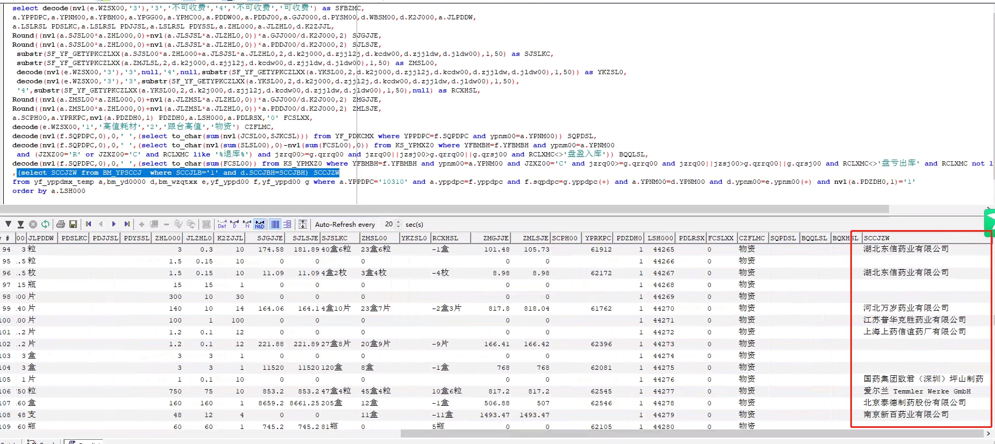Screen dimensions: 995x444
Task: Enable the grid table view mode
Action: click(275, 224)
